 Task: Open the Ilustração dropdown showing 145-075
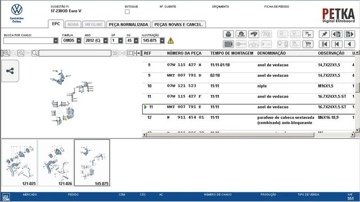(162, 40)
